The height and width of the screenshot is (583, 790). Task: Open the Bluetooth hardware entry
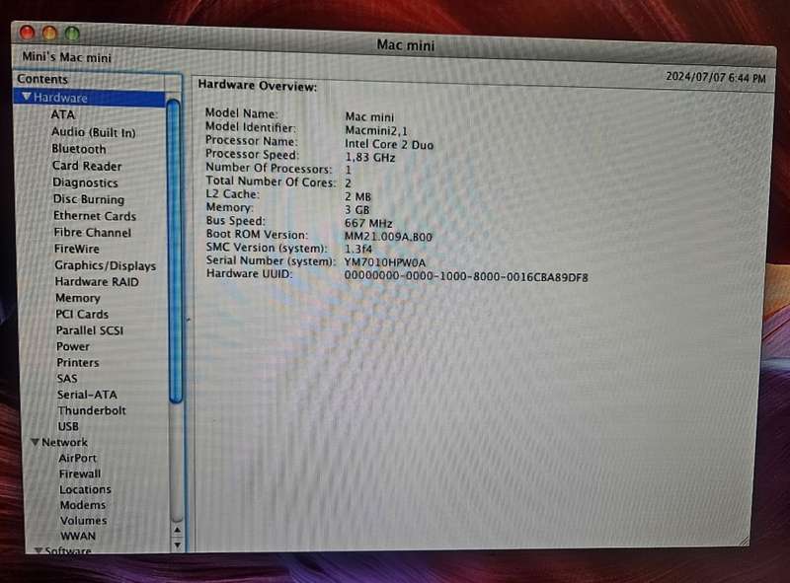click(79, 149)
